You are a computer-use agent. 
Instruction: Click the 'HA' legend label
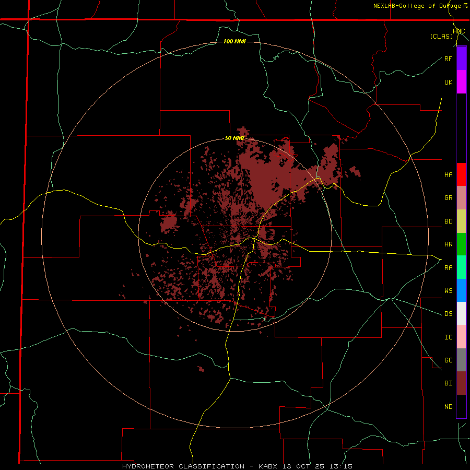(x=448, y=175)
